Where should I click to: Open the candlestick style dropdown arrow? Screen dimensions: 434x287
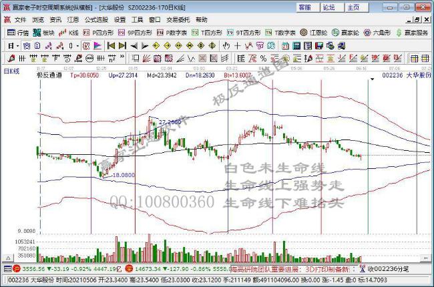pyautogui.click(x=77, y=46)
